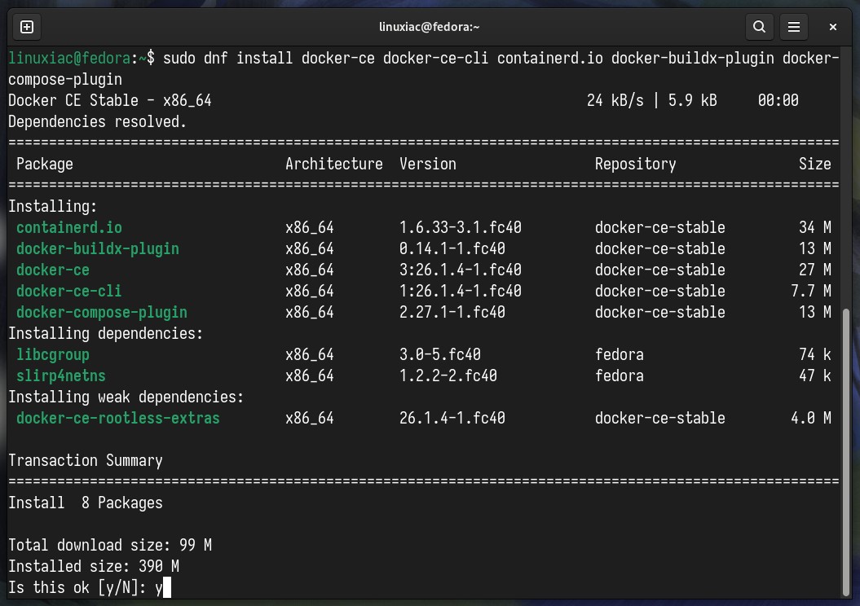Image resolution: width=860 pixels, height=606 pixels.
Task: Click the fedora repository in libcgroup row
Action: 620,354
